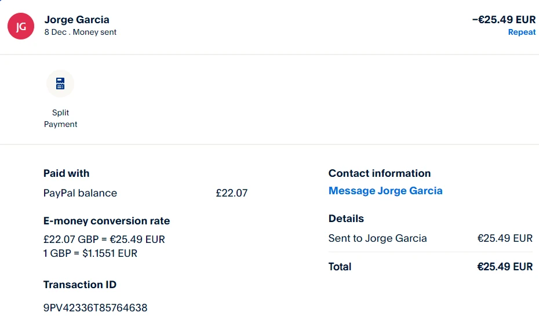Click the JG avatar circle
The image size is (539, 327).
(21, 26)
